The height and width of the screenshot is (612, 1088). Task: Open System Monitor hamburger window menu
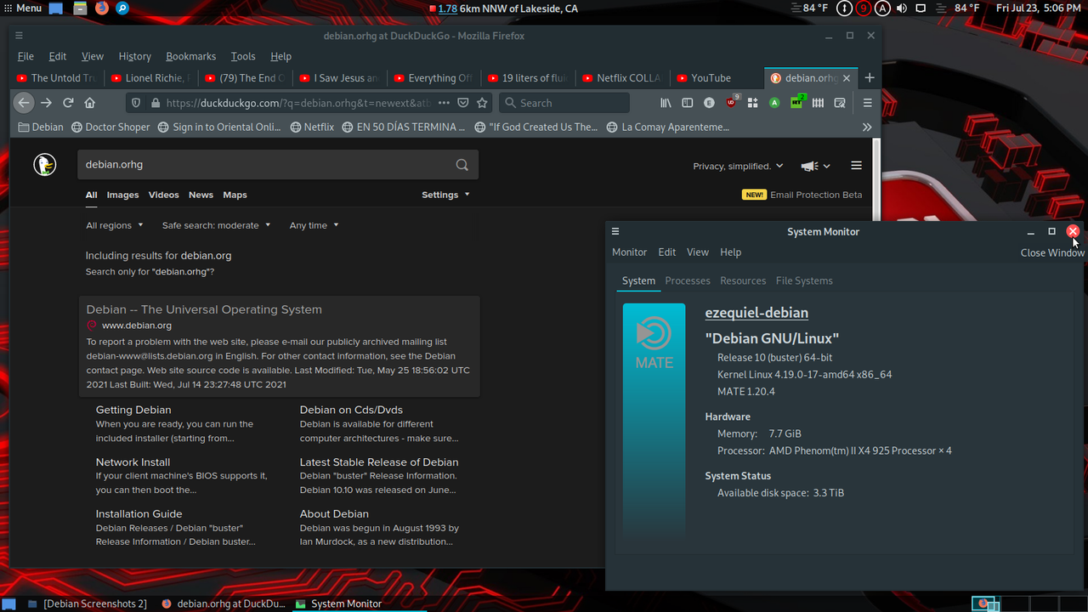615,231
